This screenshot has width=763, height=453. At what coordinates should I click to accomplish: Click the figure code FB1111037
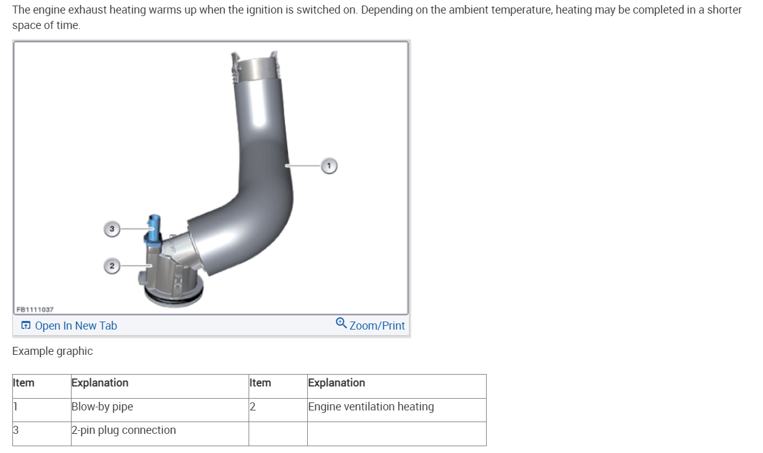pos(35,309)
